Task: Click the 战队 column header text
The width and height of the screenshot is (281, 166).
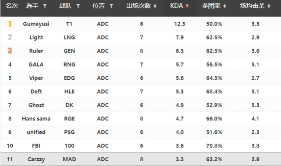Action: point(65,6)
